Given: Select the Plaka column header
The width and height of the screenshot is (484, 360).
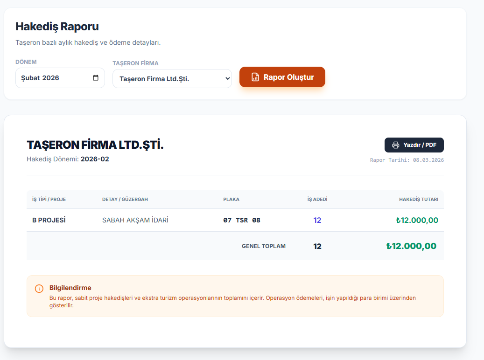Looking at the screenshot, I should pyautogui.click(x=231, y=199).
